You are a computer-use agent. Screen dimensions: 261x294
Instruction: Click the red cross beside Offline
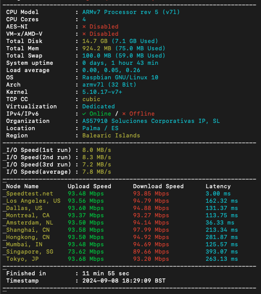pyautogui.click(x=124, y=114)
